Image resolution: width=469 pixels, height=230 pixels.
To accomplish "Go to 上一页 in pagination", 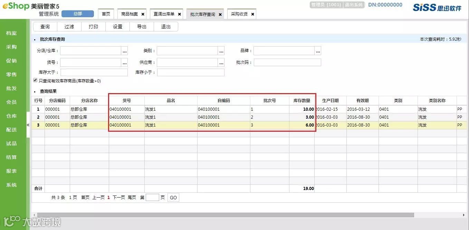I will click(x=98, y=198).
